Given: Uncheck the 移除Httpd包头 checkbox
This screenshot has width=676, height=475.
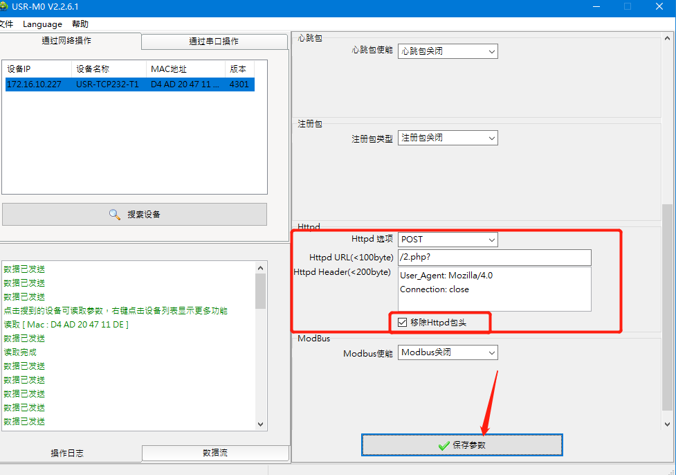Looking at the screenshot, I should (402, 323).
